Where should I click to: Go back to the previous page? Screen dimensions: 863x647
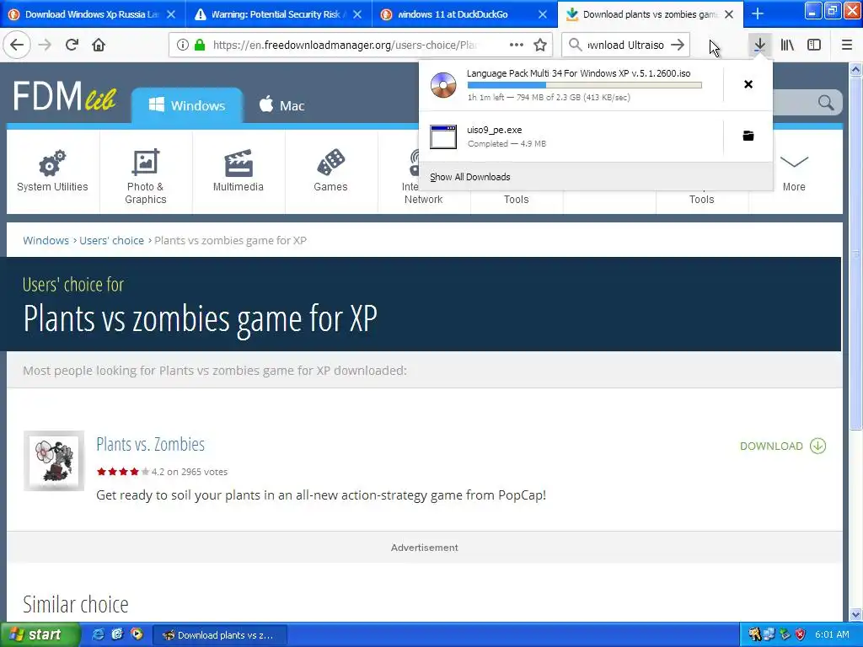tap(17, 45)
